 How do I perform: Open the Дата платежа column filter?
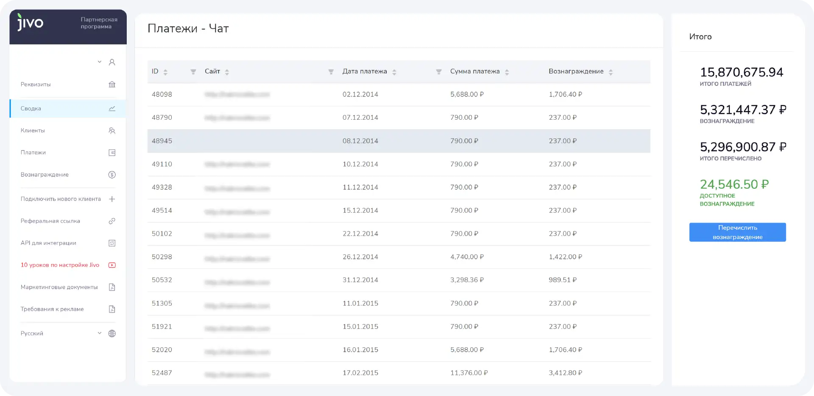439,72
